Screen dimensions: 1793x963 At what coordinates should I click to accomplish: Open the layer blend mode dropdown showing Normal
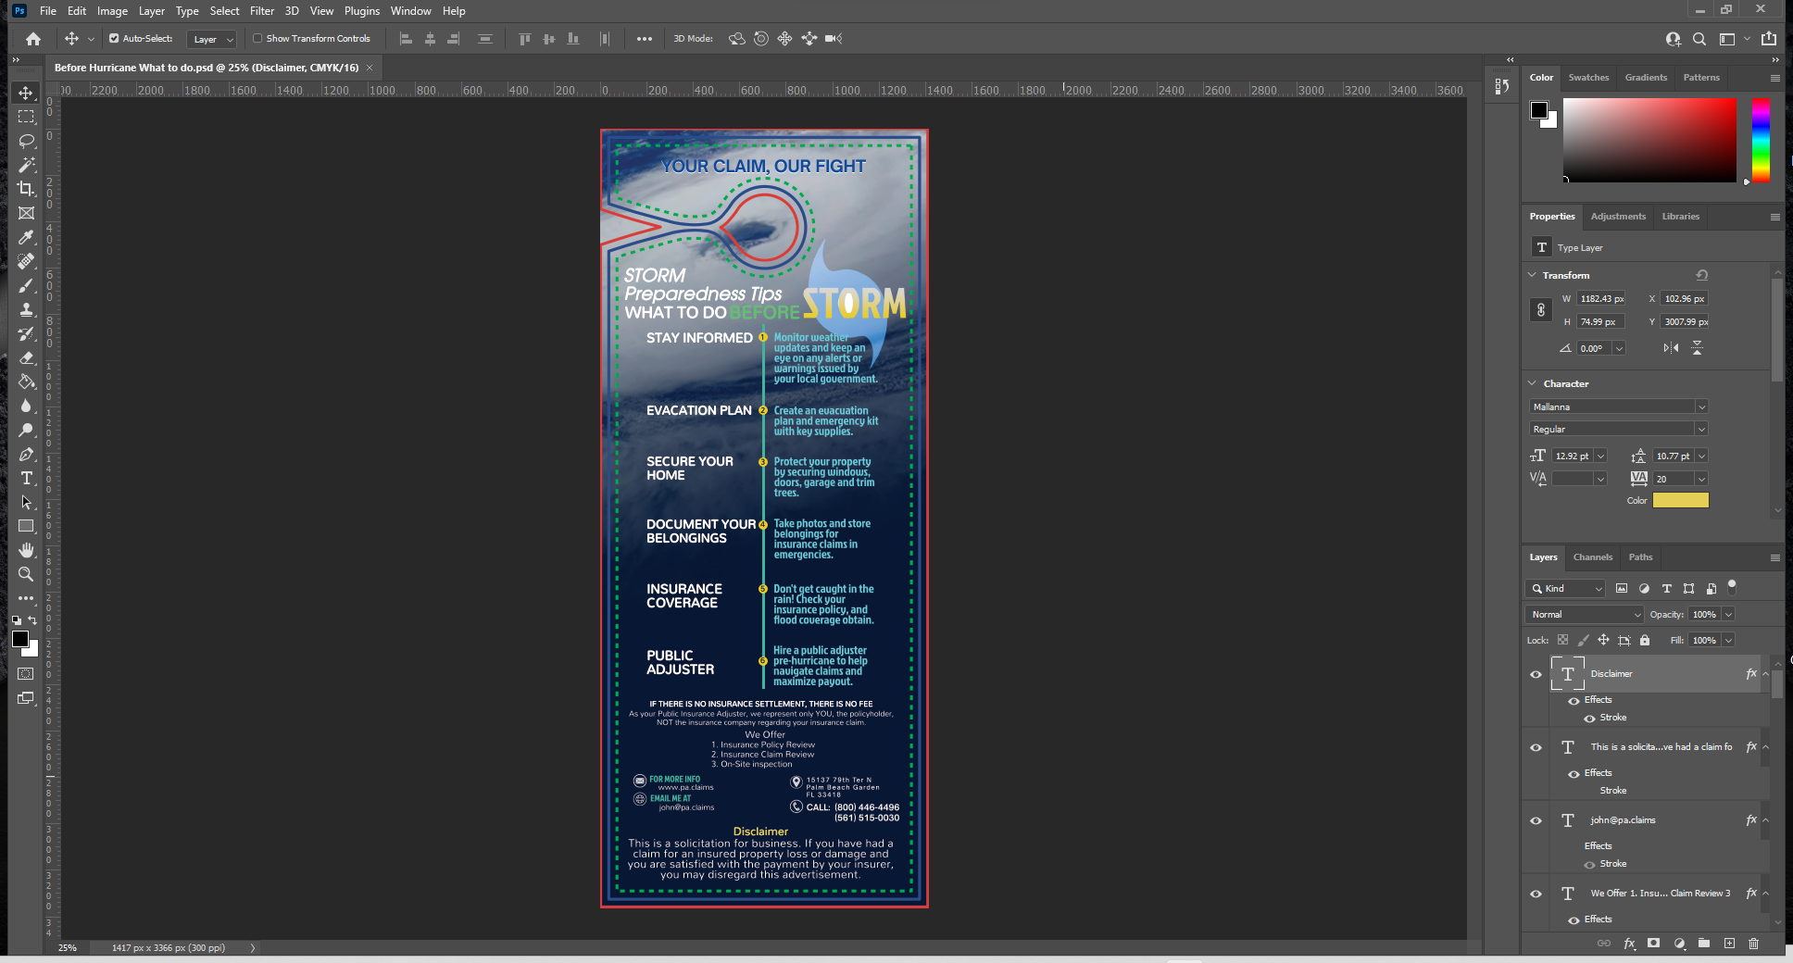[1585, 614]
